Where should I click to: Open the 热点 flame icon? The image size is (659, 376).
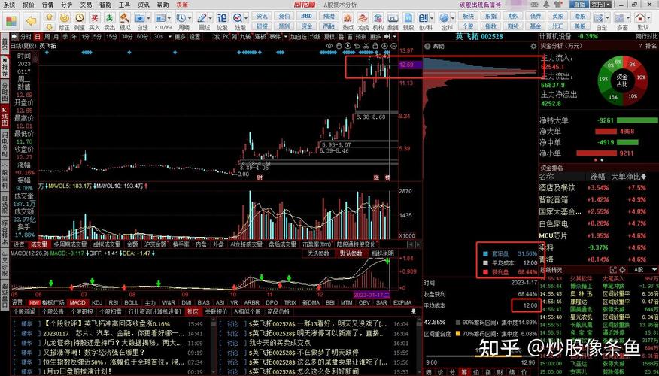point(348,21)
